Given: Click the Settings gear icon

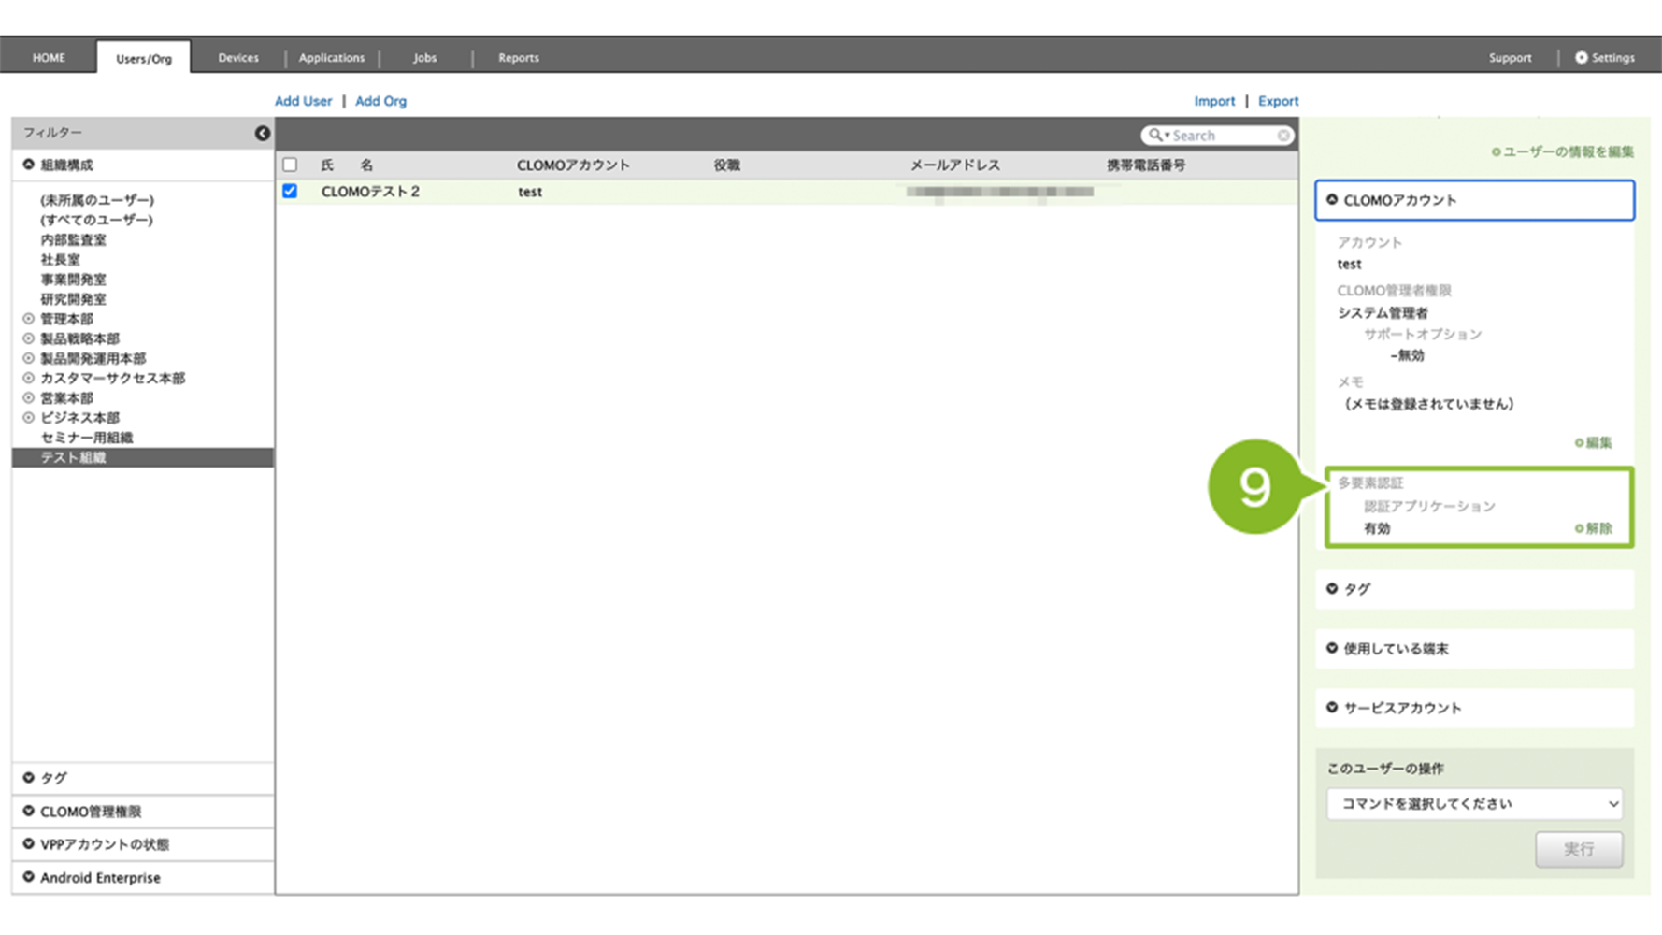Looking at the screenshot, I should pyautogui.click(x=1581, y=58).
